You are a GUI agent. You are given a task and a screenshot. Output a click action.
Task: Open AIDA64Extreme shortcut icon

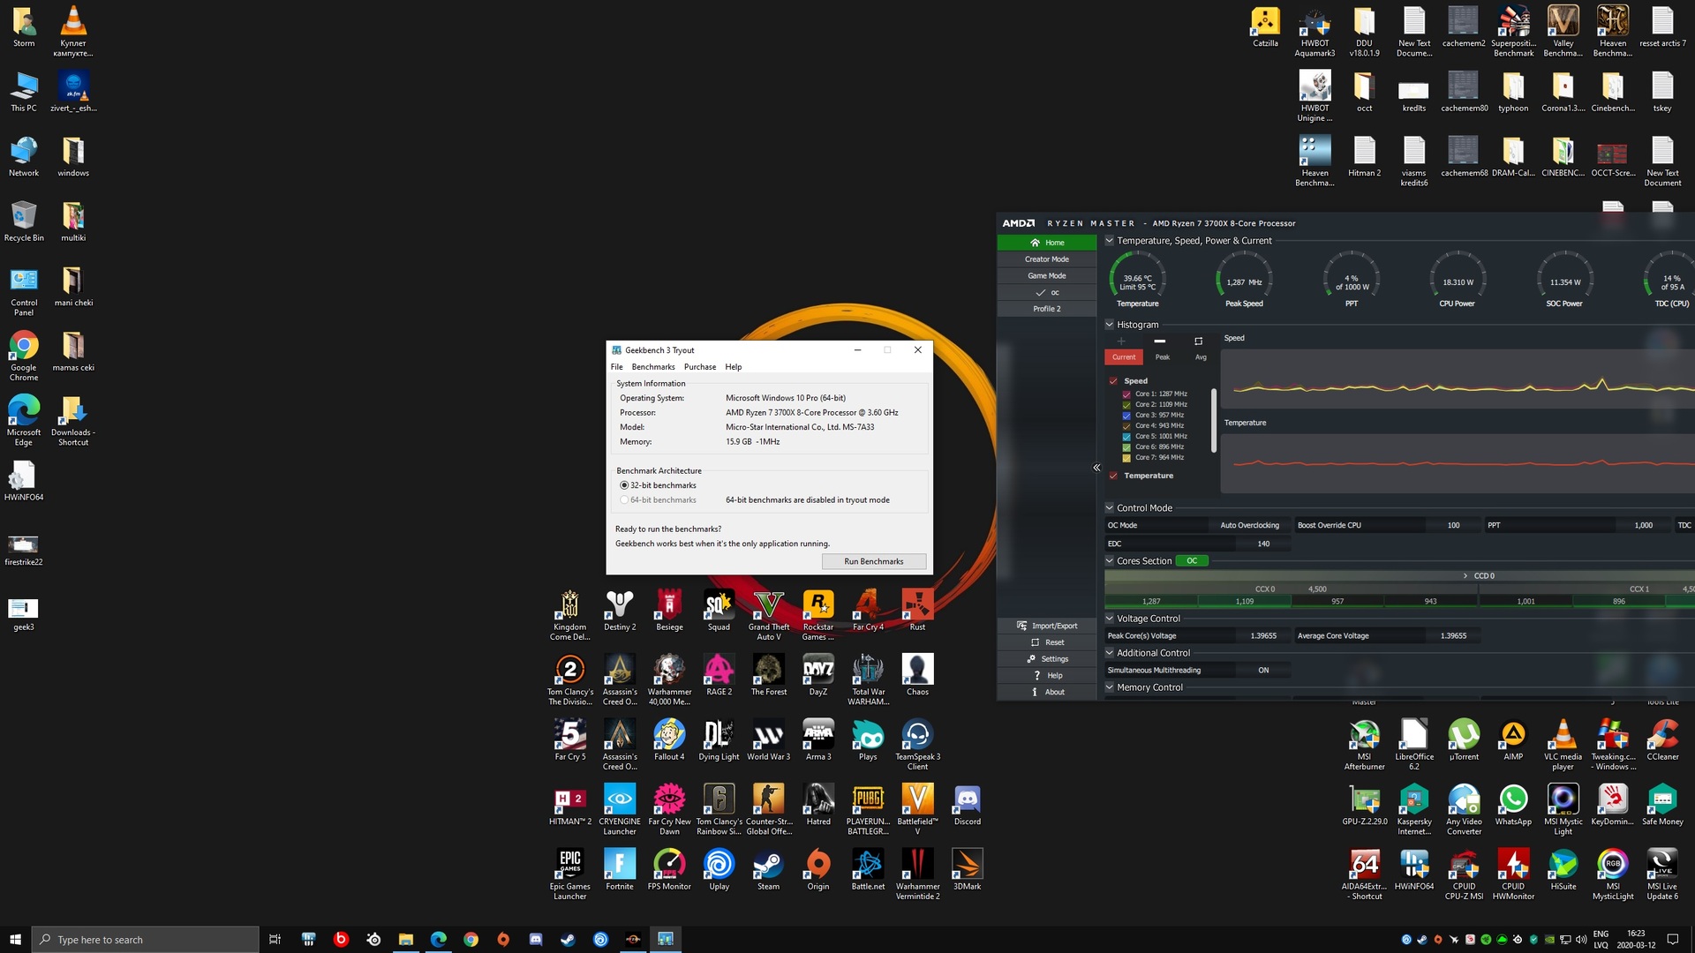[x=1365, y=874]
